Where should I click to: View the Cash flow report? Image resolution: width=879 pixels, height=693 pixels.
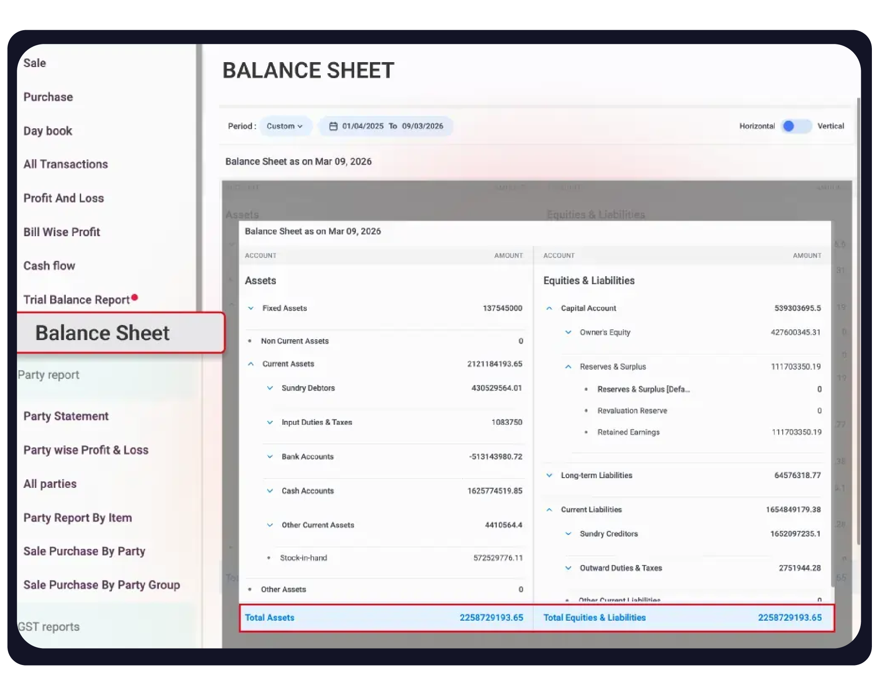49,265
